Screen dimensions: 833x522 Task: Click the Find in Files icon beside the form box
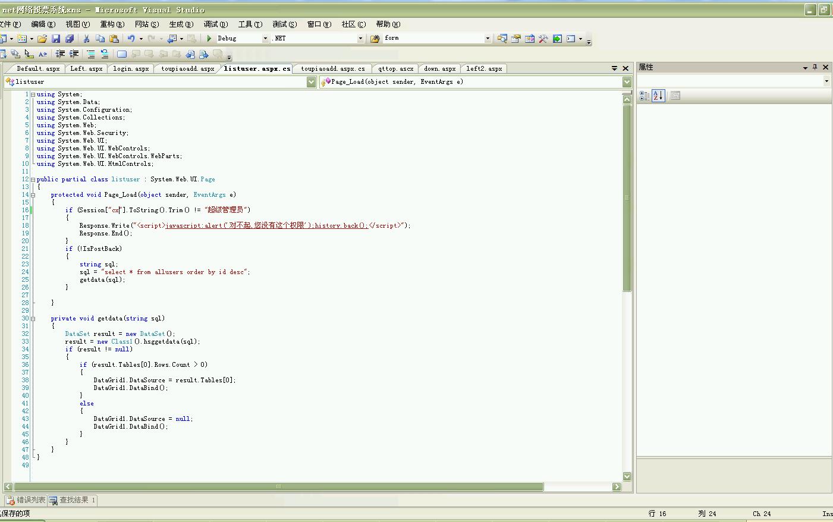375,39
